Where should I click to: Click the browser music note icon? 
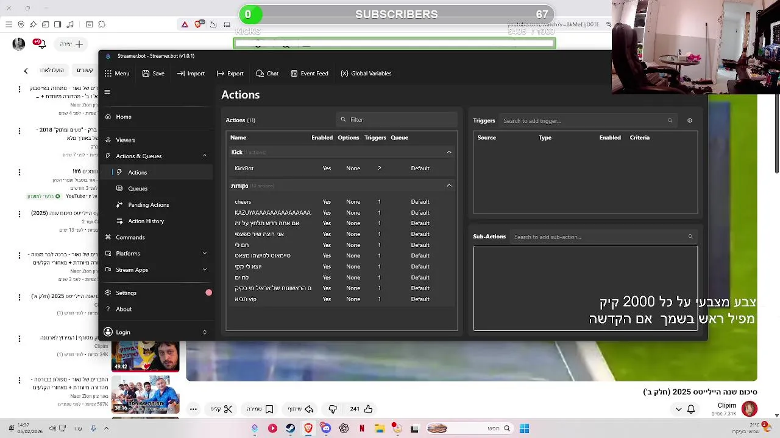(x=70, y=24)
